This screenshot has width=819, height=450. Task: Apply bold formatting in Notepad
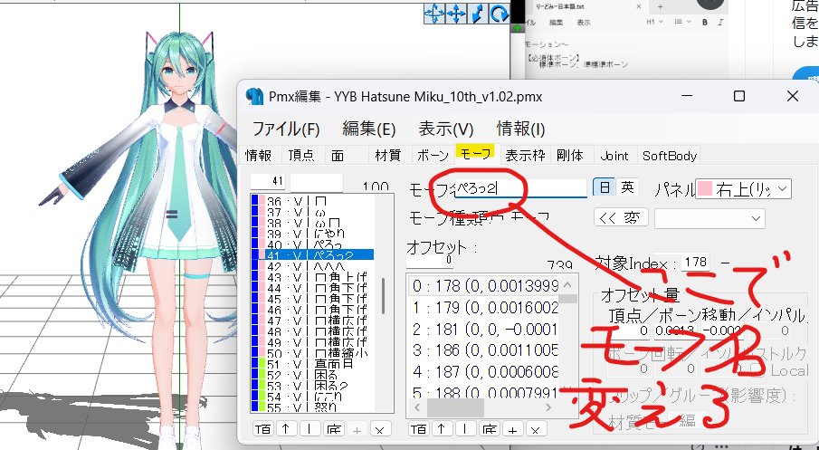(705, 23)
